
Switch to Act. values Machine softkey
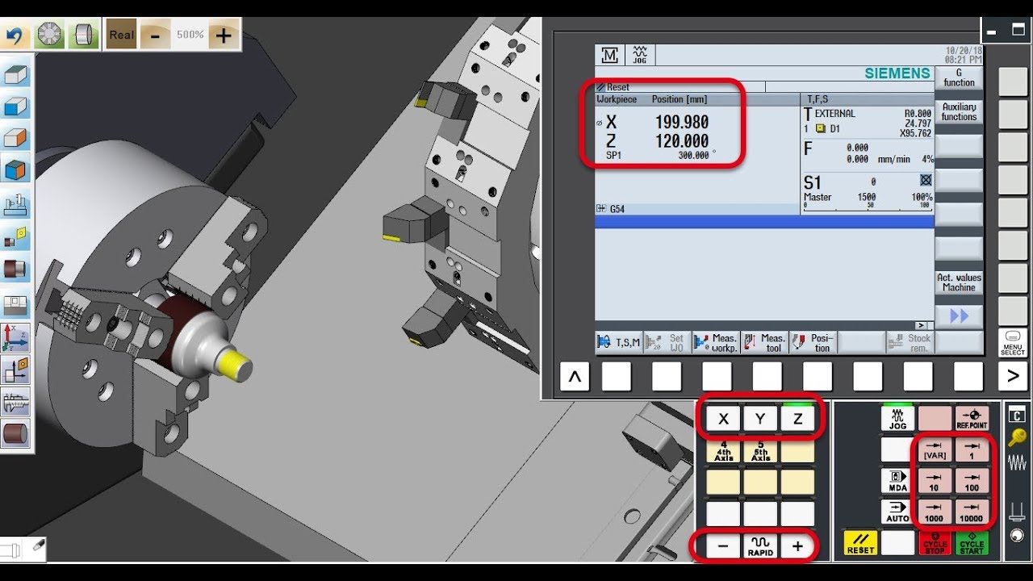(959, 282)
